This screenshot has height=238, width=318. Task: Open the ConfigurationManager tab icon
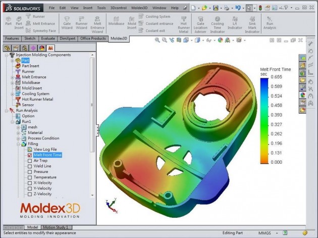pos(25,48)
